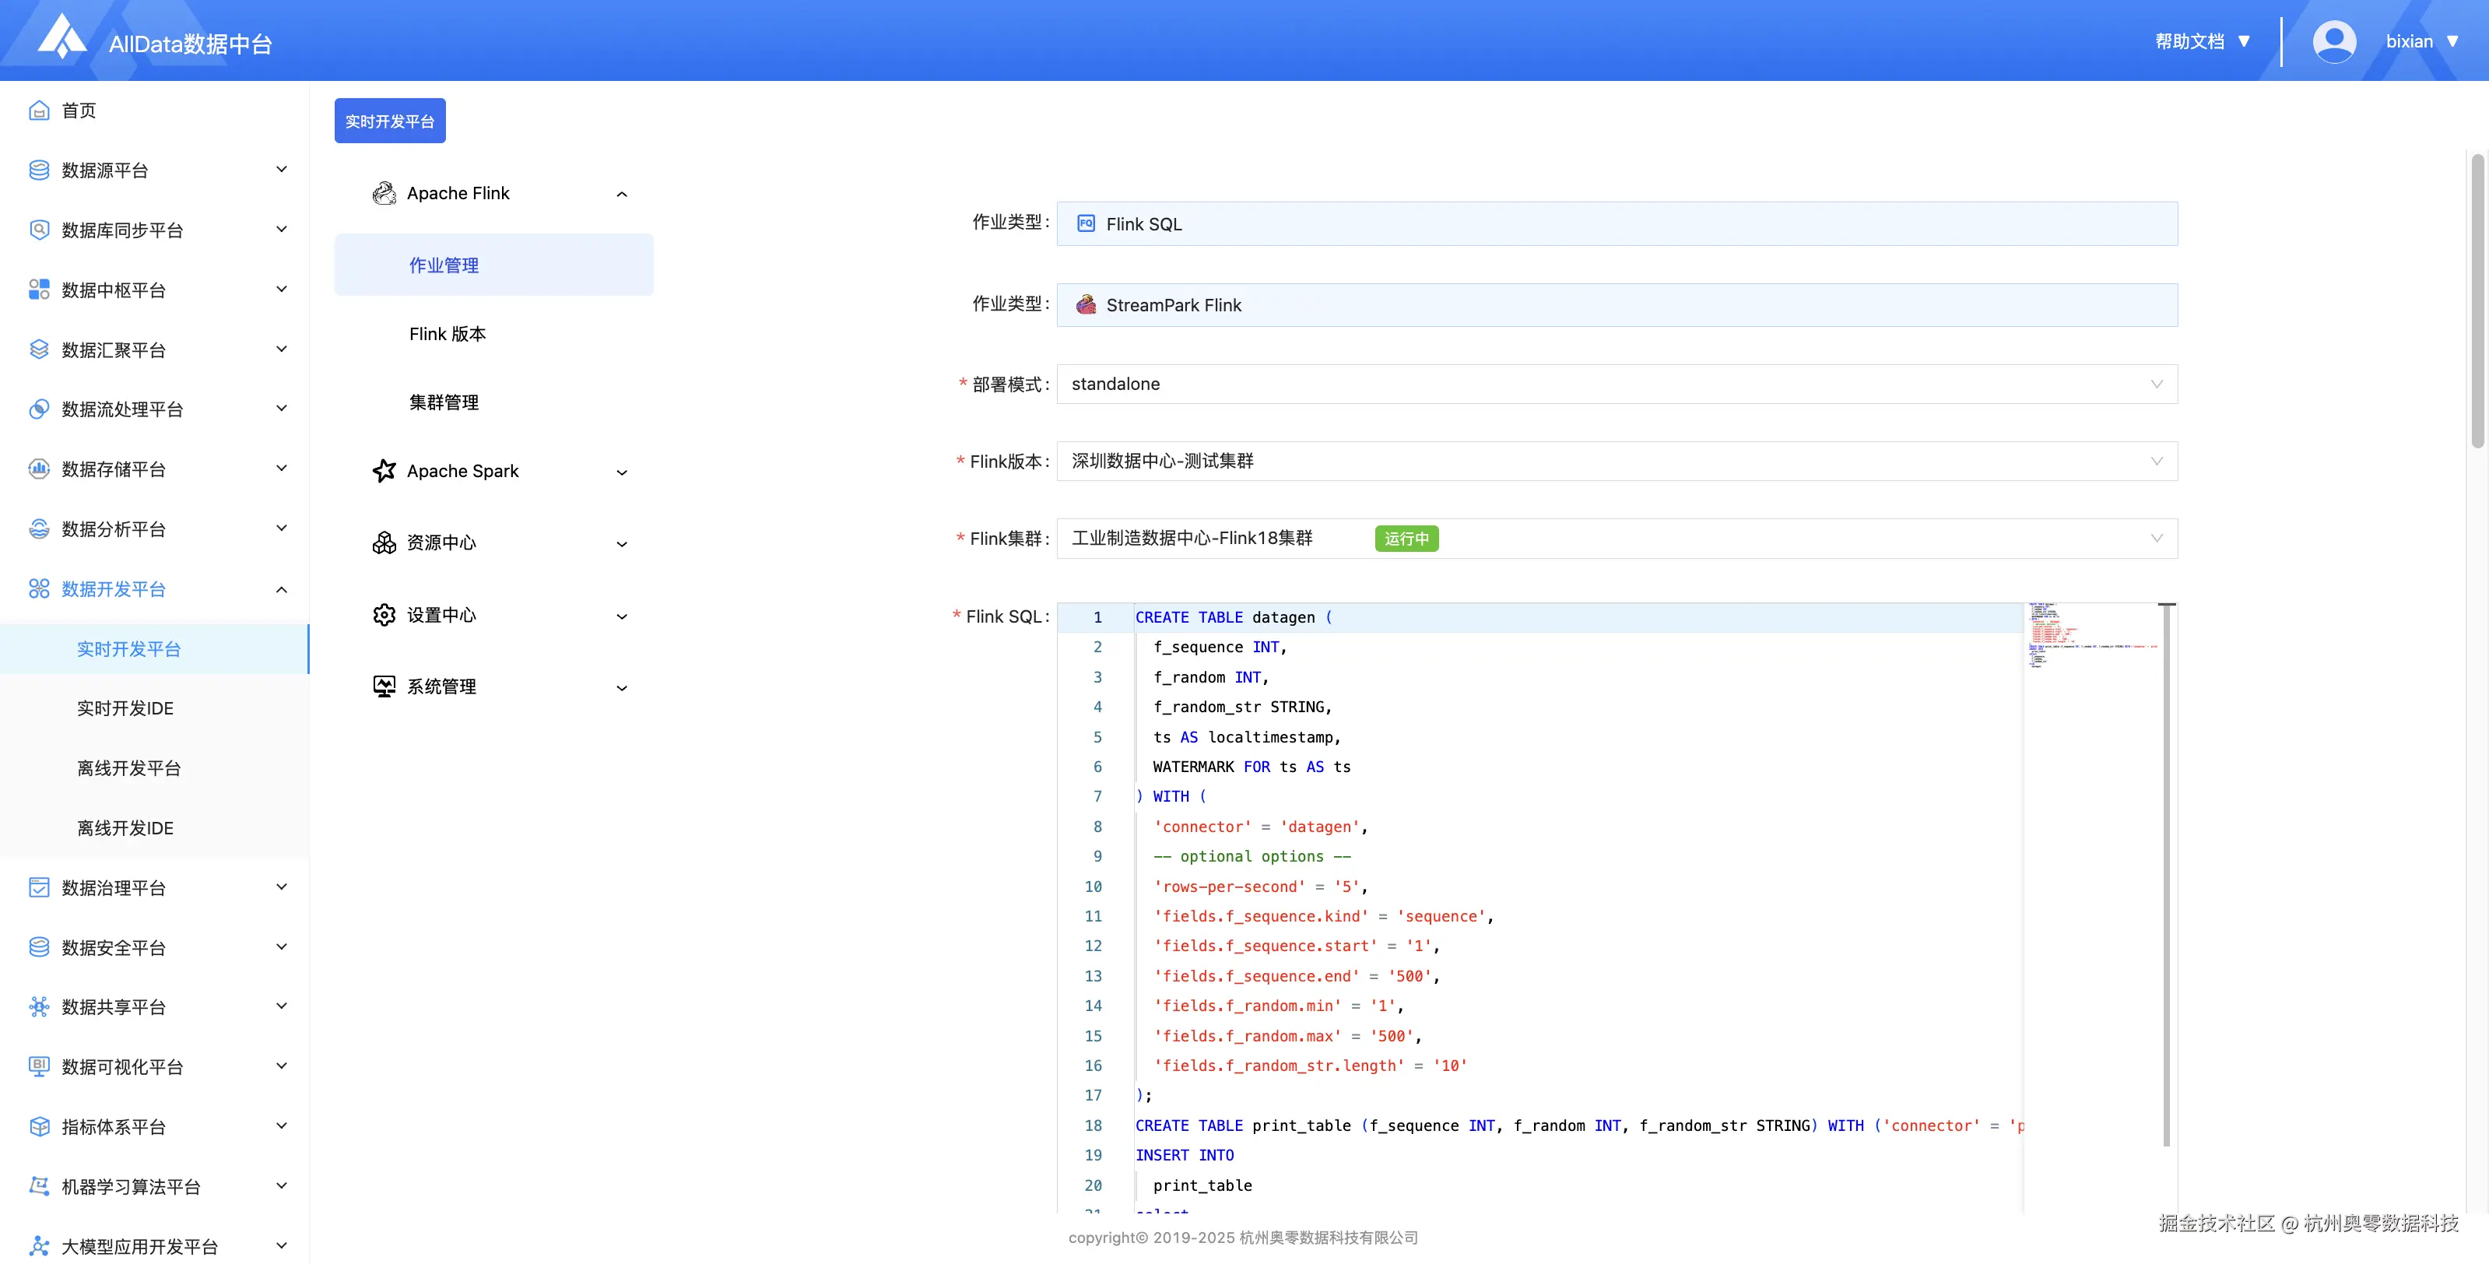The height and width of the screenshot is (1264, 2489).
Task: Click the Apache Flink squirrel icon
Action: [384, 193]
